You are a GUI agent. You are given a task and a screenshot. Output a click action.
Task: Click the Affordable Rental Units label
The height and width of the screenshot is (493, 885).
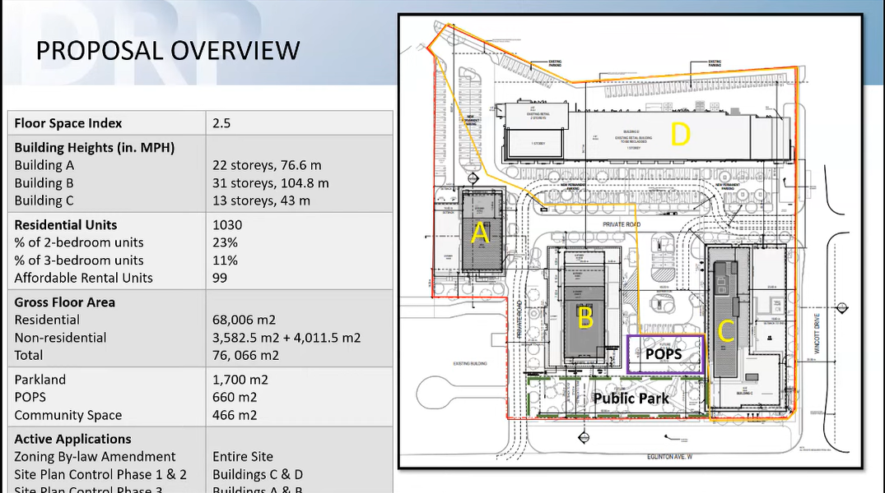click(x=83, y=278)
